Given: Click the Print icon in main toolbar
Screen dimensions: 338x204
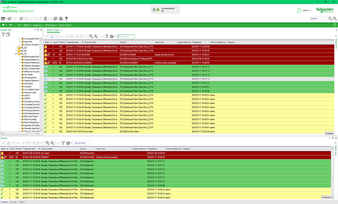Looking at the screenshot, I should point(61,19).
